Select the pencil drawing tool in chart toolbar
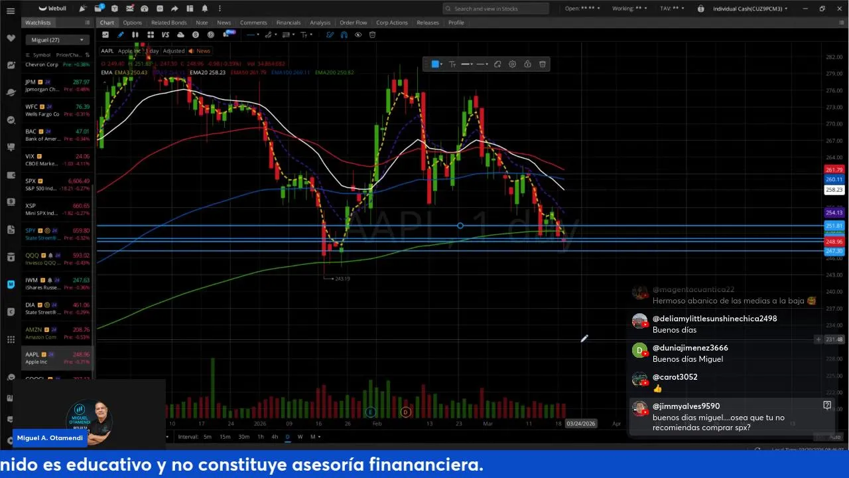This screenshot has width=849, height=478. [x=120, y=35]
